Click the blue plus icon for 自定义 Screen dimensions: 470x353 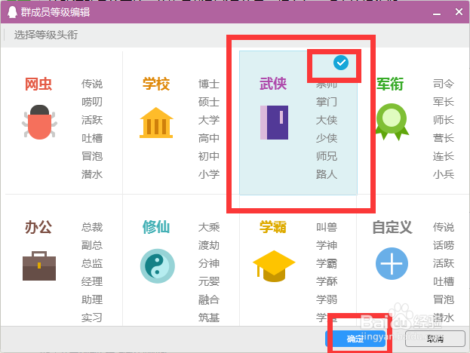392,264
